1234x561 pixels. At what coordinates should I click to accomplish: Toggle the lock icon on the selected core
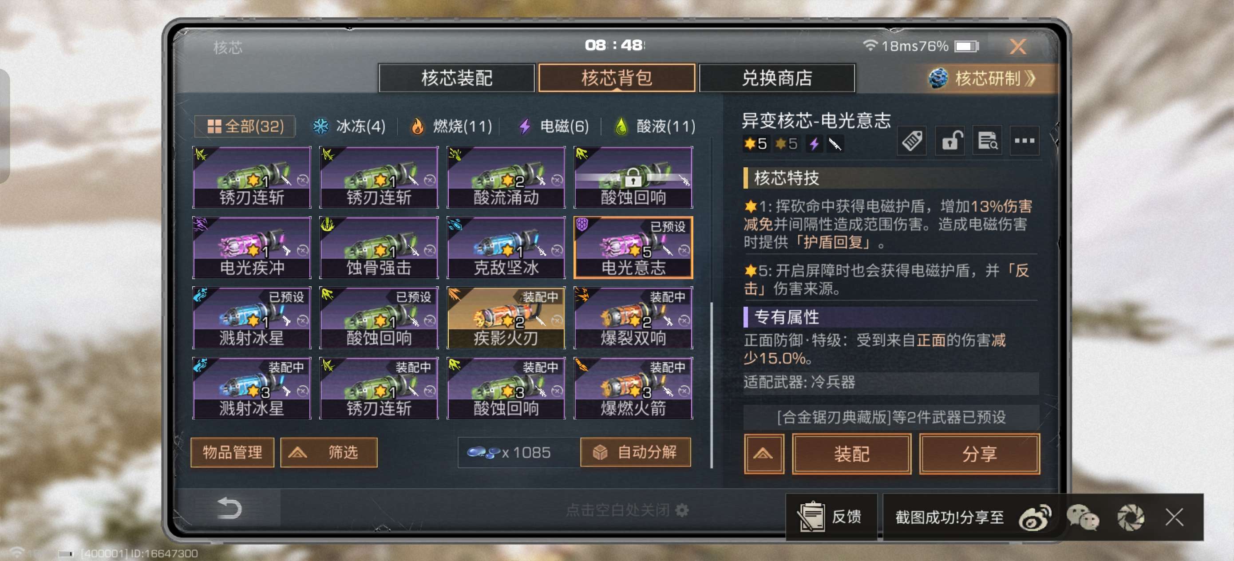tap(950, 141)
